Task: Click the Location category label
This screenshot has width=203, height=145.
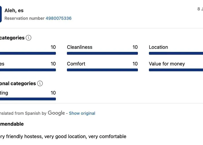Action: click(x=158, y=47)
